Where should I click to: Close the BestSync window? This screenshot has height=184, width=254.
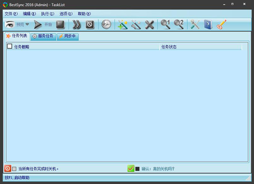[244, 4]
